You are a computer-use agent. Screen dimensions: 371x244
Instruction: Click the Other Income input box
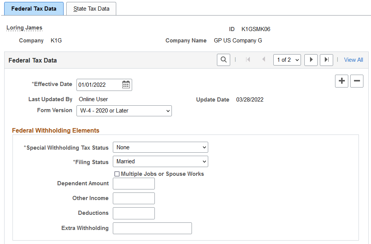(134, 198)
